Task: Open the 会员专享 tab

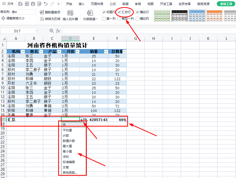Action: tap(185, 4)
